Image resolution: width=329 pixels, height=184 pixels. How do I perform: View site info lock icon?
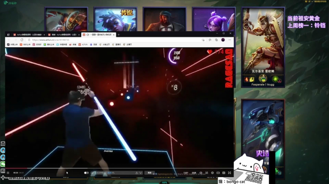[29, 40]
